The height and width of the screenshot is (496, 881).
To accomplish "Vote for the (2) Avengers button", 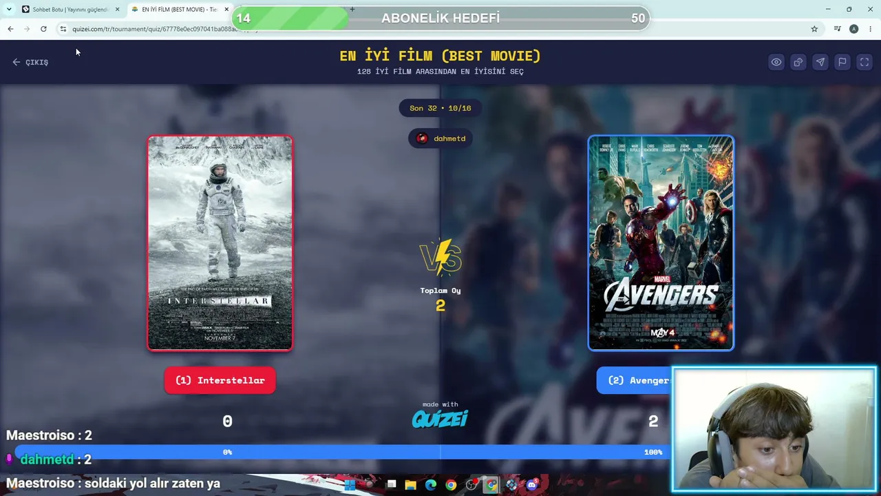I will point(634,380).
